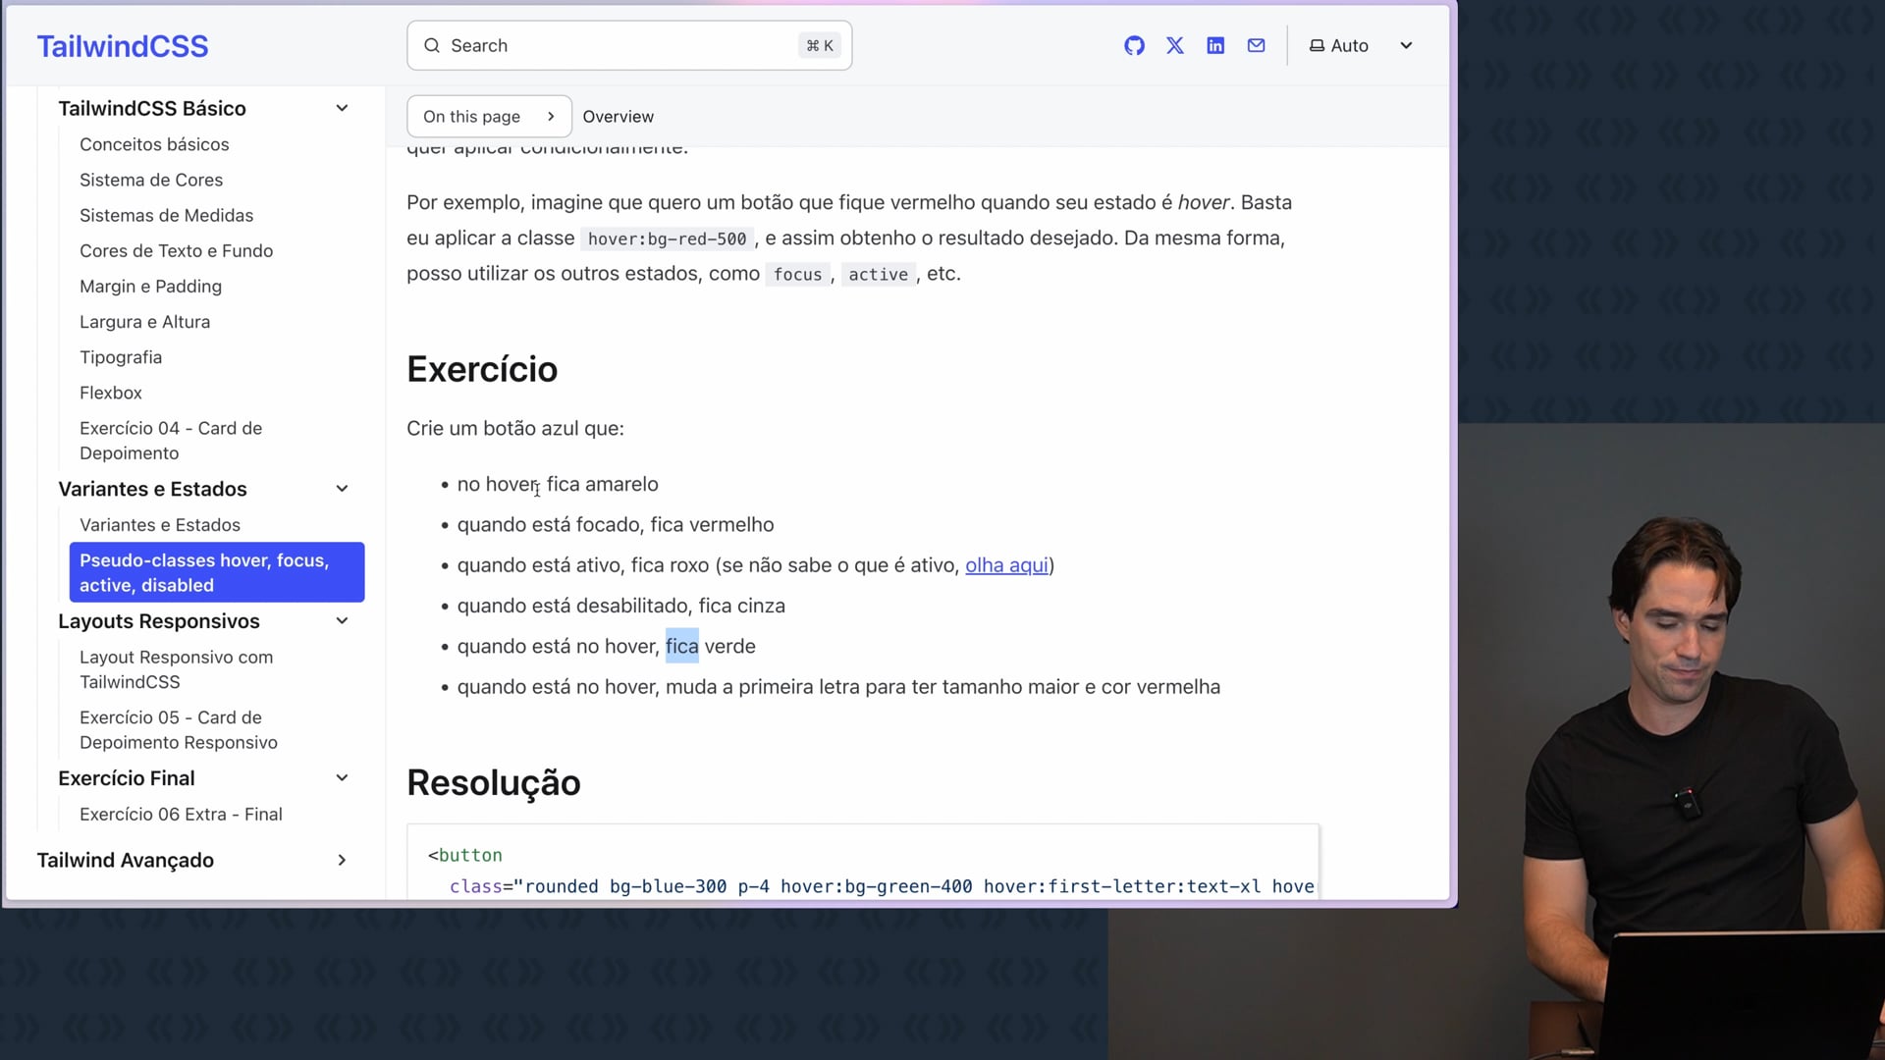Open Sistema de Cores page
This screenshot has width=1885, height=1060.
[151, 180]
